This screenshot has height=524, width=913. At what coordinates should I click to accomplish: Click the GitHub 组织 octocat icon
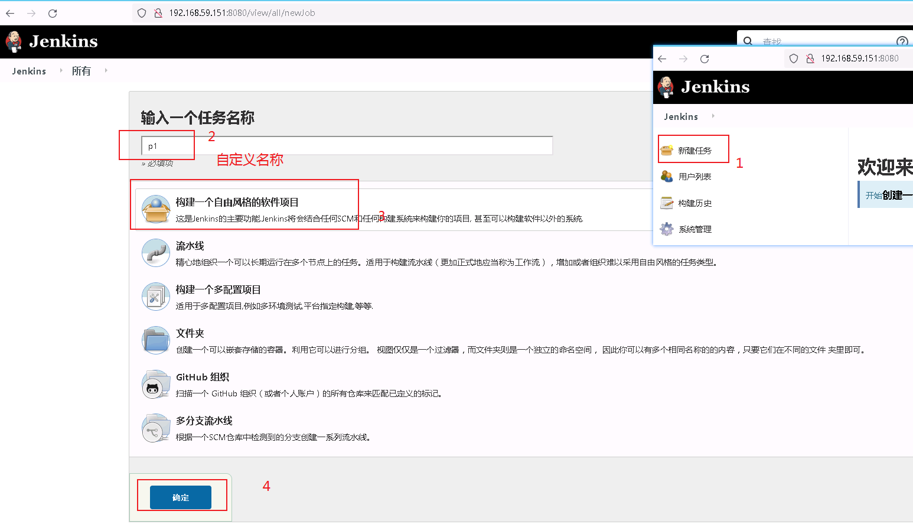coord(155,384)
